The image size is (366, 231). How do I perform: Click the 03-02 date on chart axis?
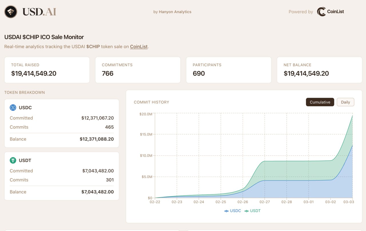click(331, 202)
